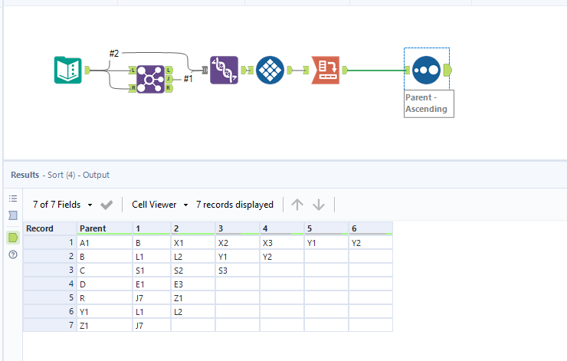Click the blue Tile tool

point(270,70)
